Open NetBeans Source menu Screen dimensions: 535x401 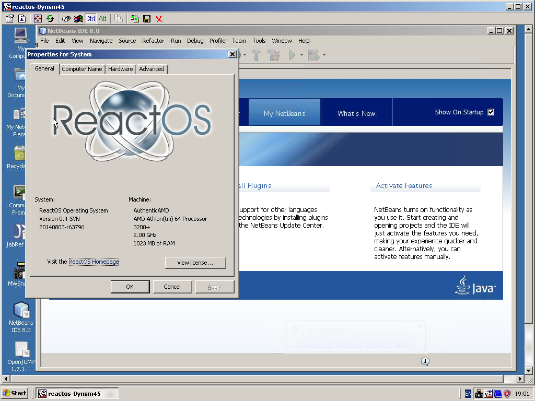pyautogui.click(x=127, y=41)
